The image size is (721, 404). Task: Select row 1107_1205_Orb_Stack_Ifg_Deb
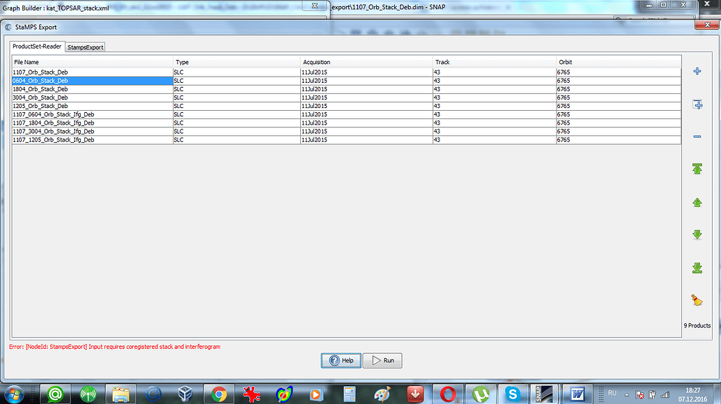pyautogui.click(x=346, y=140)
